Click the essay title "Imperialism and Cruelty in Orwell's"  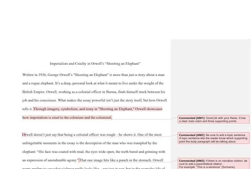95,64
